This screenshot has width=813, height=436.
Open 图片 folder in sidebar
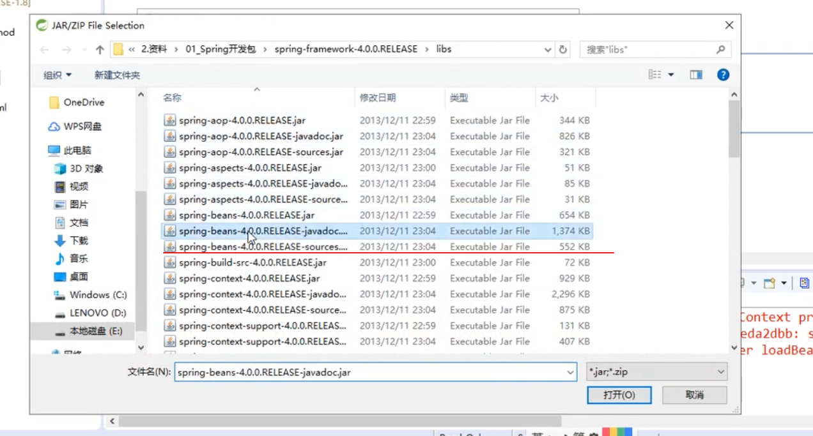71,204
